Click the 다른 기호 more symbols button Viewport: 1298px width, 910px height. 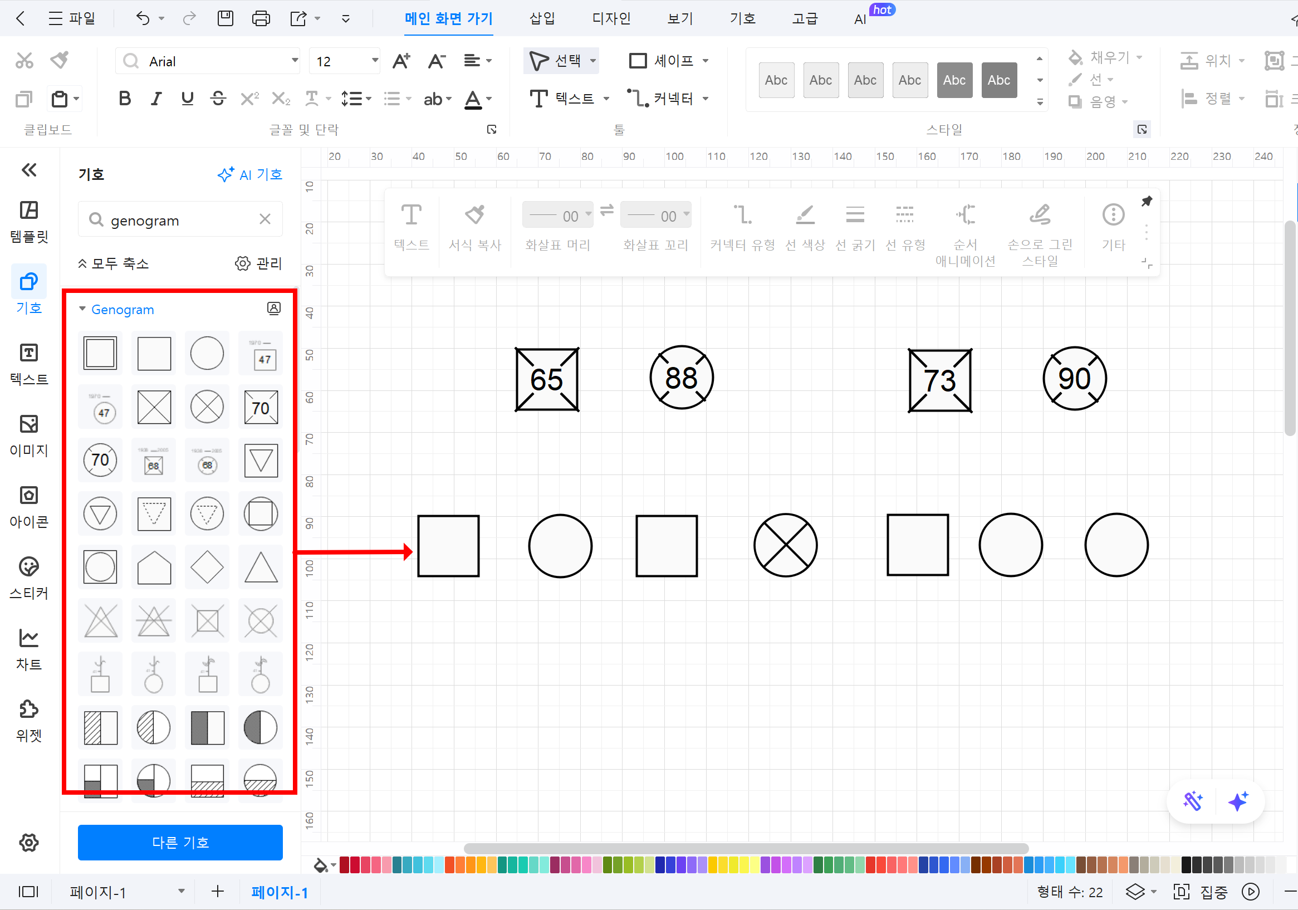(180, 842)
